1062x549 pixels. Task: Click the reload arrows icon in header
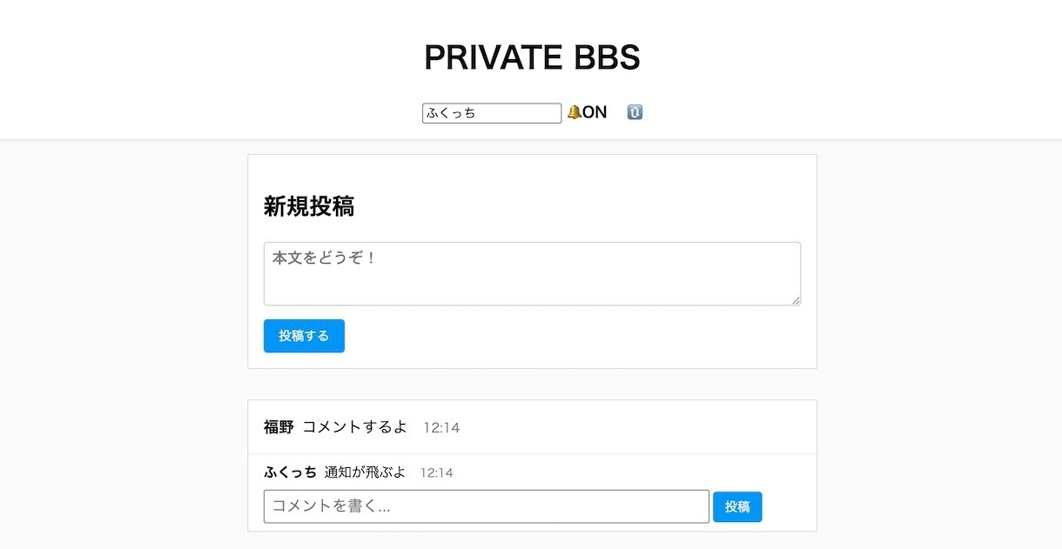point(635,112)
